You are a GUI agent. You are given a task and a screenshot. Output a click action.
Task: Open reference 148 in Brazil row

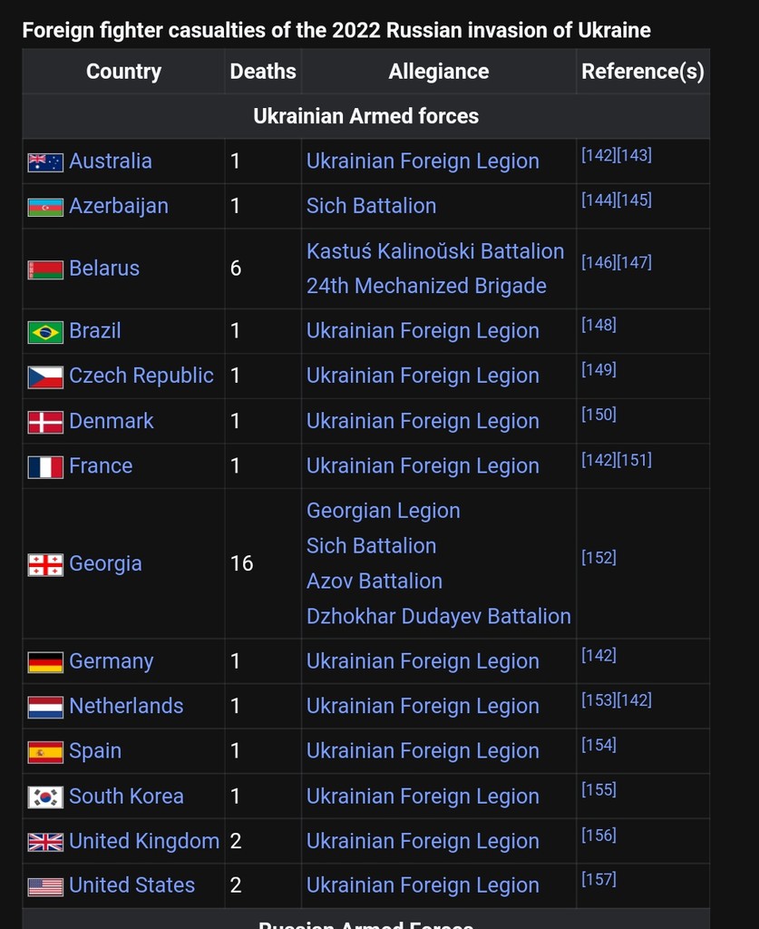[598, 325]
